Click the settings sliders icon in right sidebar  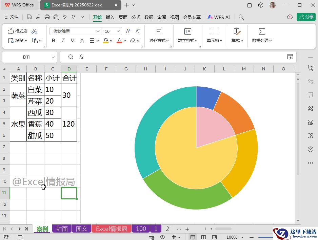point(310,82)
